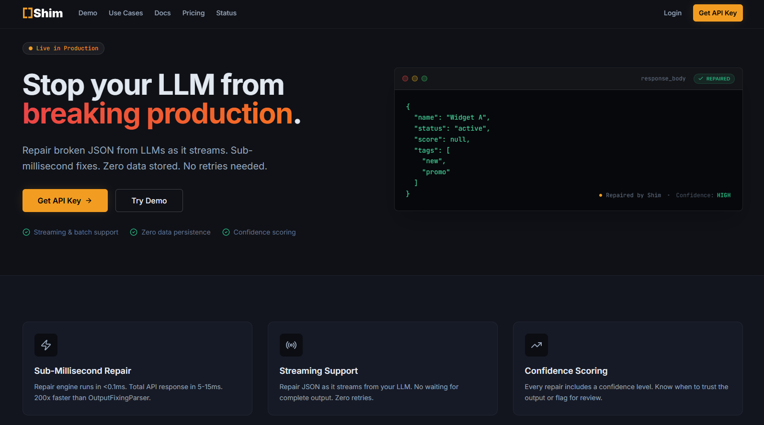Image resolution: width=764 pixels, height=425 pixels.
Task: Click the trending arrow icon on Confidence Scoring card
Action: click(x=536, y=345)
